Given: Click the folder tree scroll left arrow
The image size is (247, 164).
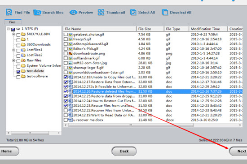Looking at the screenshot, I should [x=9, y=133].
